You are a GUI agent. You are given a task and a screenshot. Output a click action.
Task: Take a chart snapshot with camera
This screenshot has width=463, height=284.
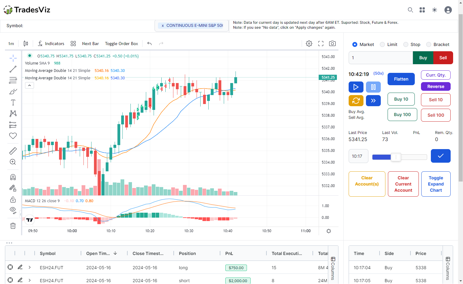click(x=332, y=44)
